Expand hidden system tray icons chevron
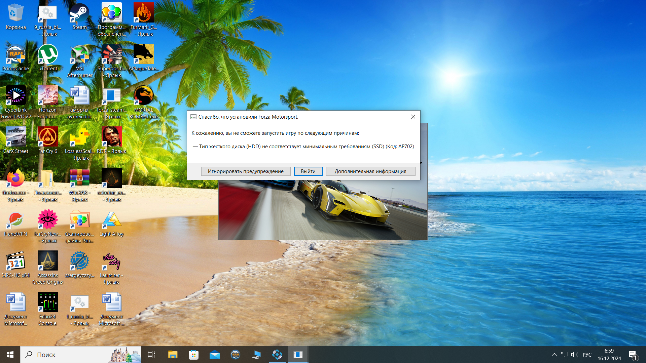This screenshot has width=646, height=363. click(x=554, y=355)
